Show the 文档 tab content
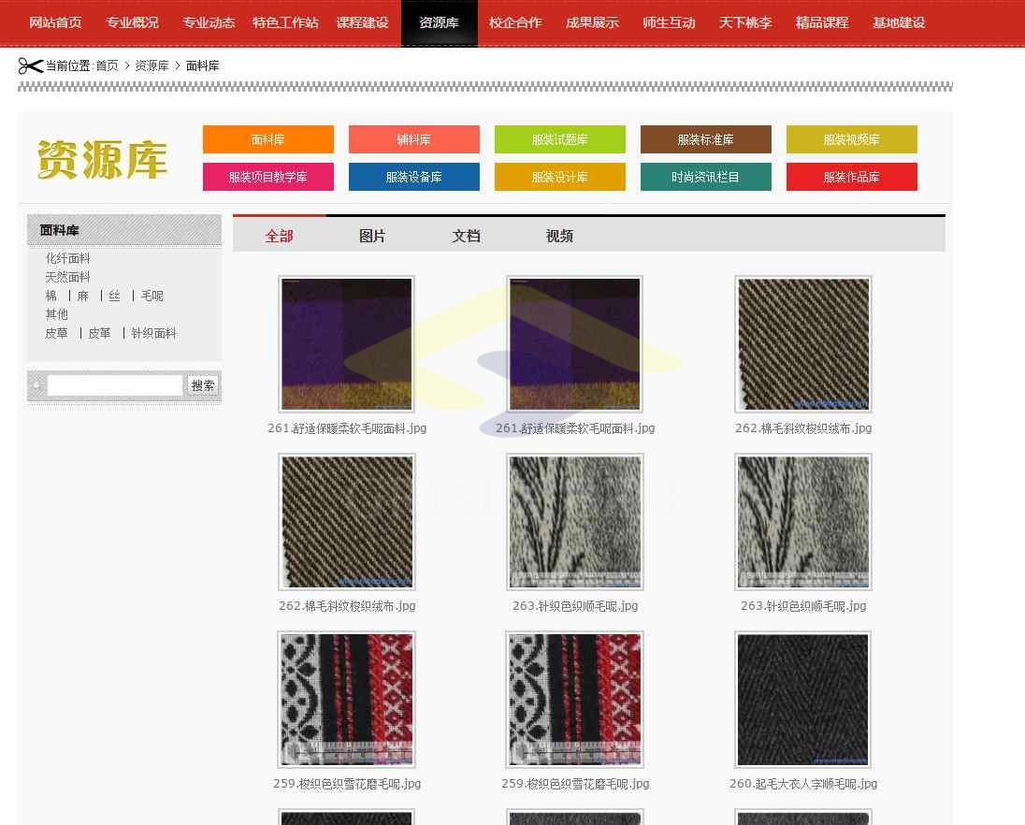Screen dimensions: 1025x825 coord(466,236)
